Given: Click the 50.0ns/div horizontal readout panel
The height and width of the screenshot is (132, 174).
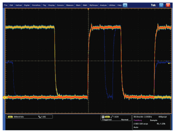Looking at the screenshot, I should point(151,122).
